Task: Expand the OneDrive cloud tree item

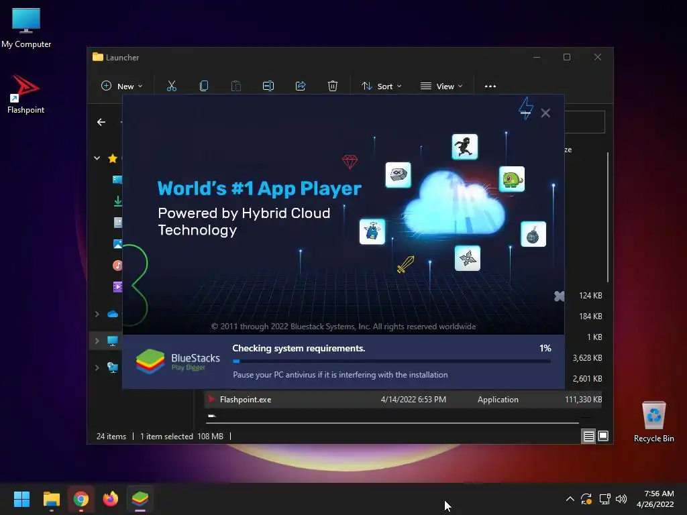Action: click(97, 314)
